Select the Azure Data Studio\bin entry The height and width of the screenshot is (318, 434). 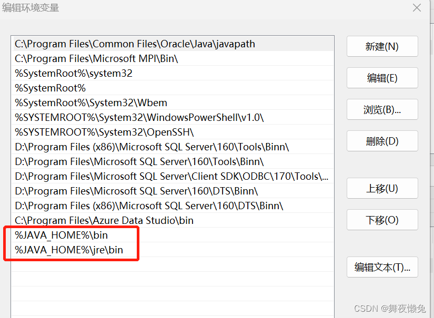point(173,220)
